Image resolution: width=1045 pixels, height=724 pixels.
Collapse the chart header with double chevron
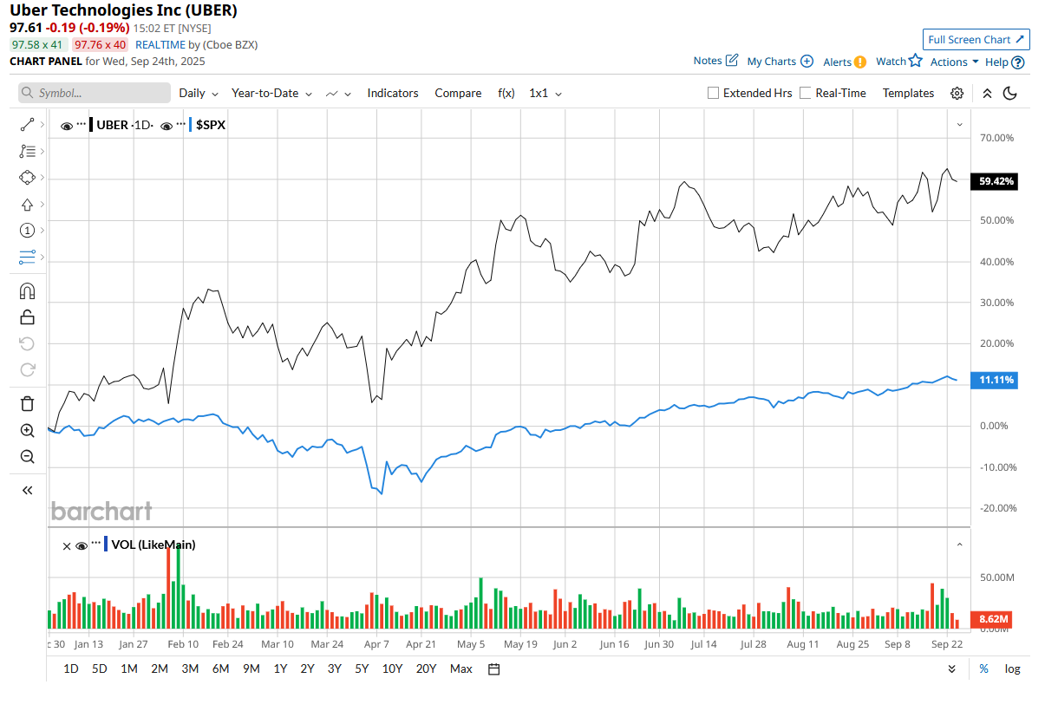pyautogui.click(x=987, y=93)
